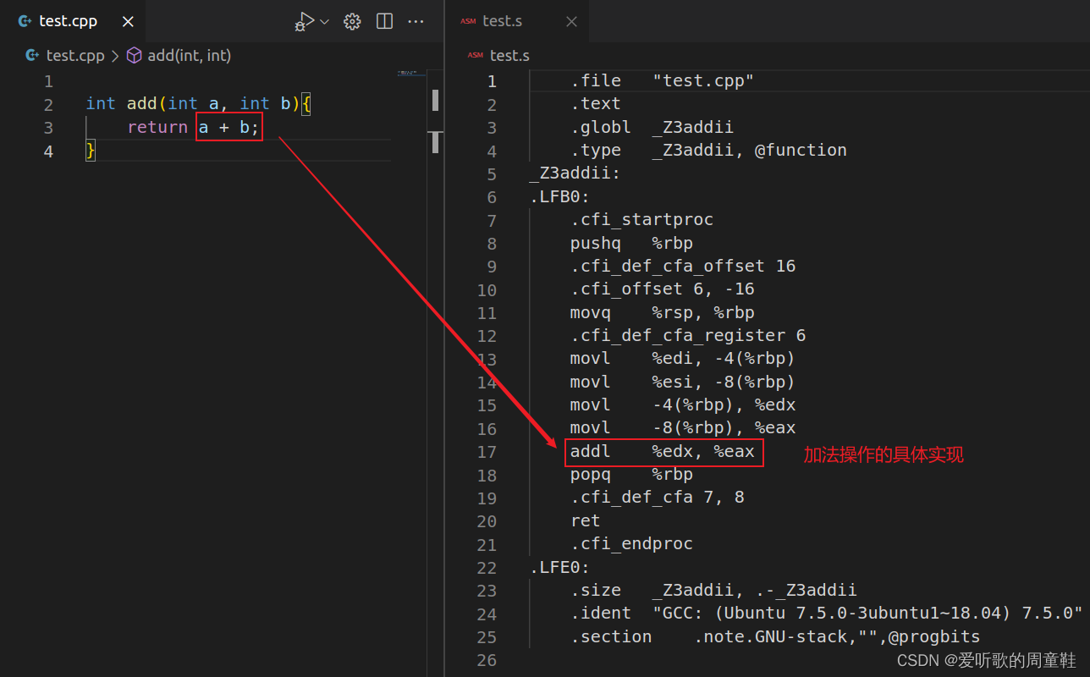Screen dimensions: 1090x677
Task: Click line number 26 in test.s gutter
Action: pos(487,660)
